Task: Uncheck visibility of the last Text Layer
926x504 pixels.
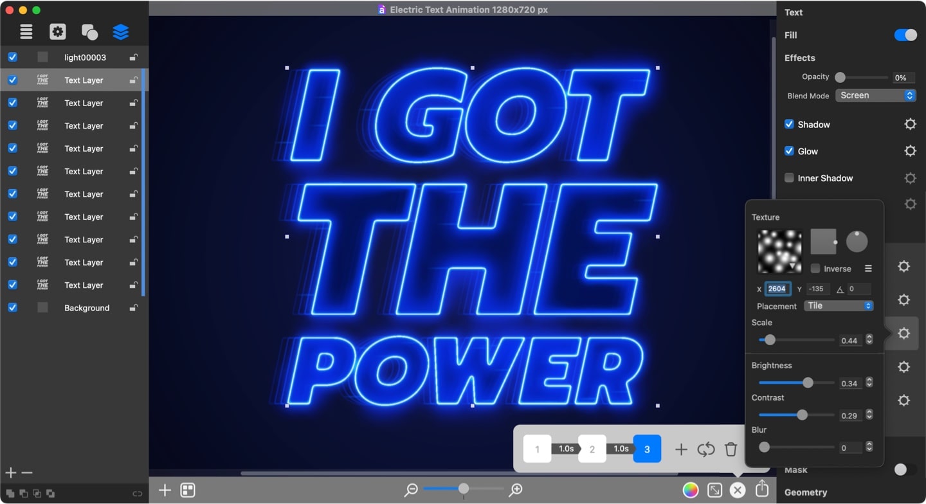Action: (x=12, y=285)
